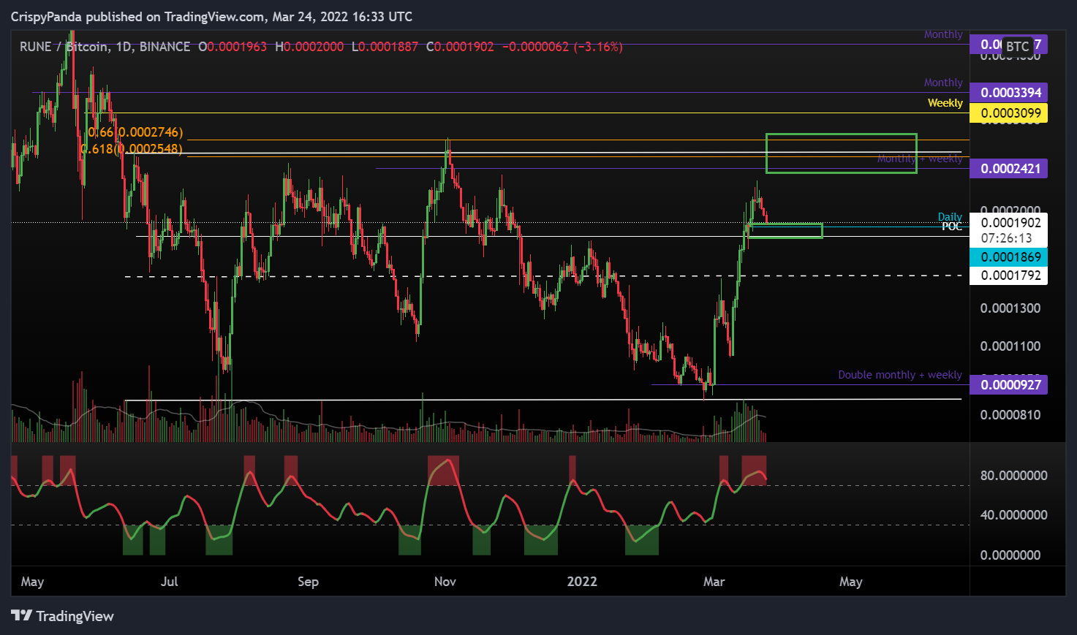Click the 0.618(0.0002548) fib label
The width and height of the screenshot is (1077, 635).
(132, 149)
